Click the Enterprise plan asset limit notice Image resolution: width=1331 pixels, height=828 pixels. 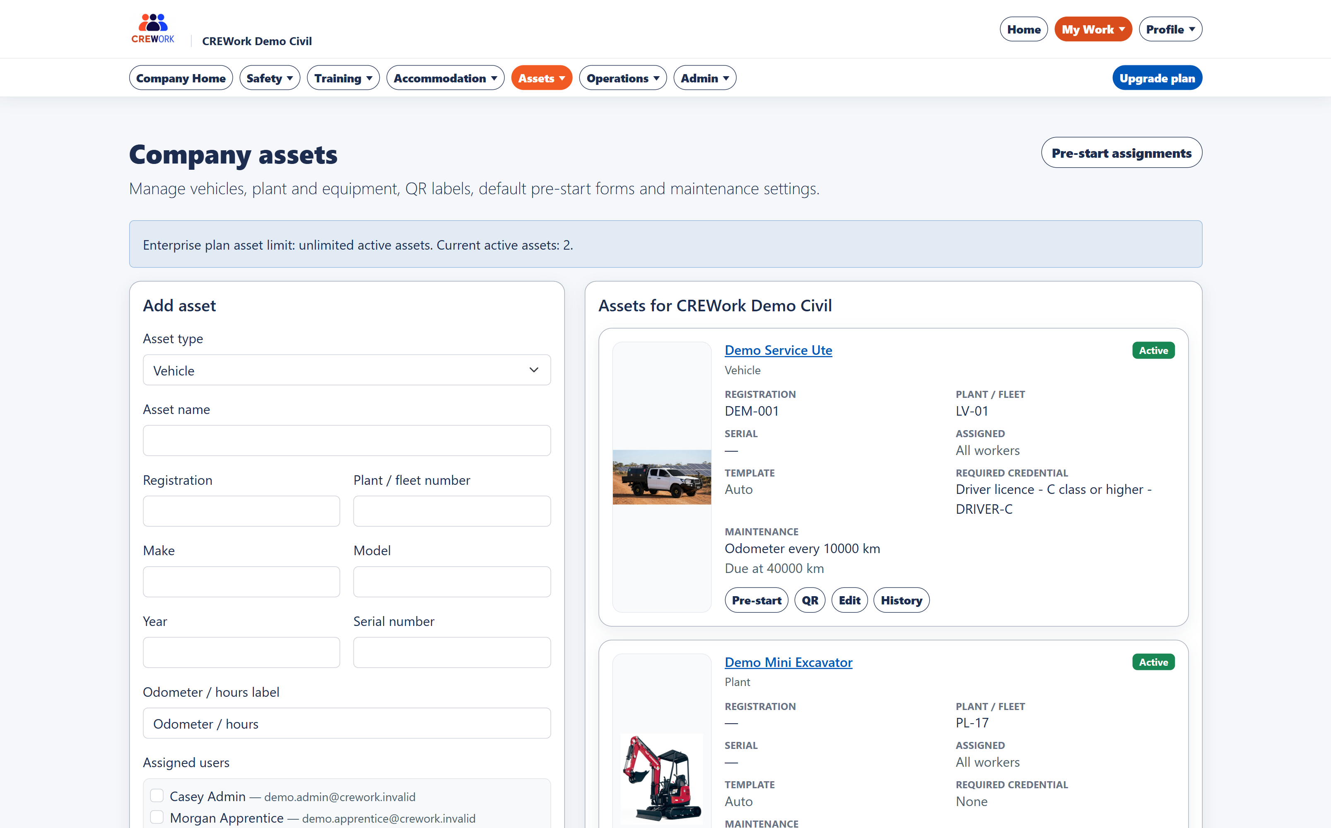point(665,244)
